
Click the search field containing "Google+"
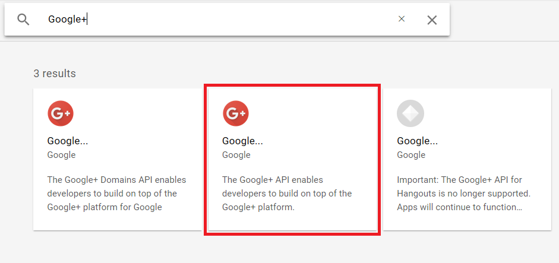tap(220, 20)
